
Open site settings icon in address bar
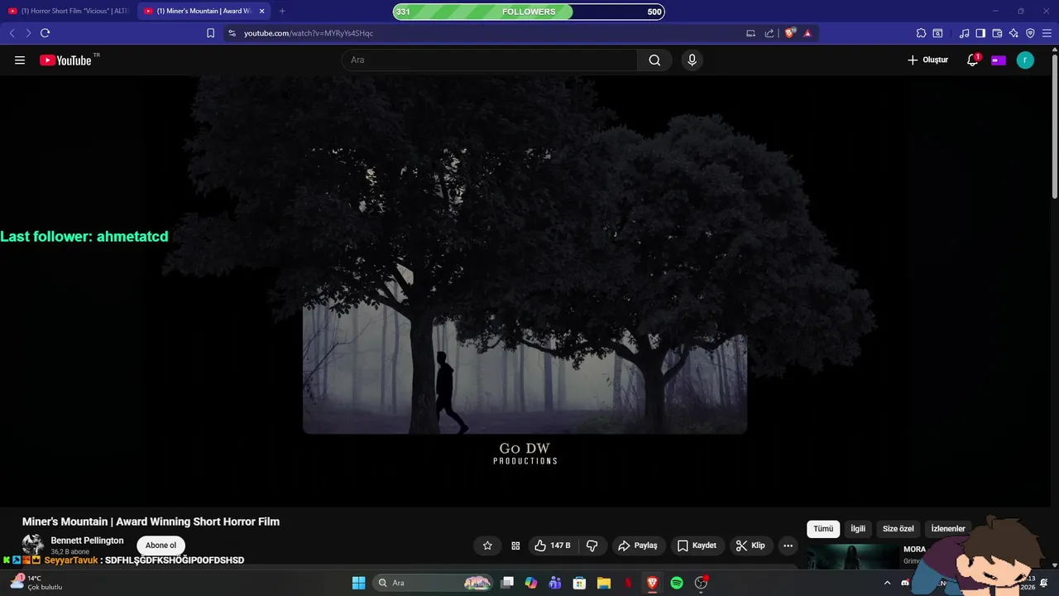[x=232, y=33]
